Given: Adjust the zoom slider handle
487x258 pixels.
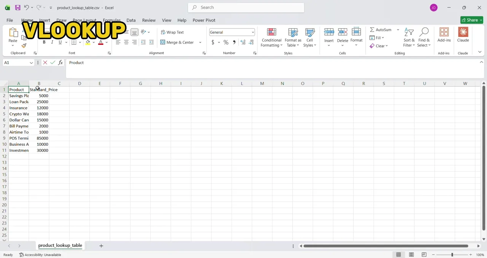Looking at the screenshot, I should coord(452,255).
